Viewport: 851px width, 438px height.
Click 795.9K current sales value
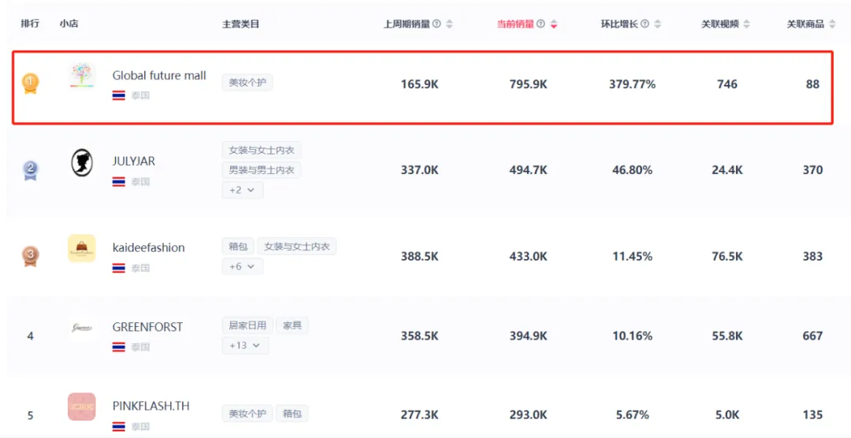(528, 84)
